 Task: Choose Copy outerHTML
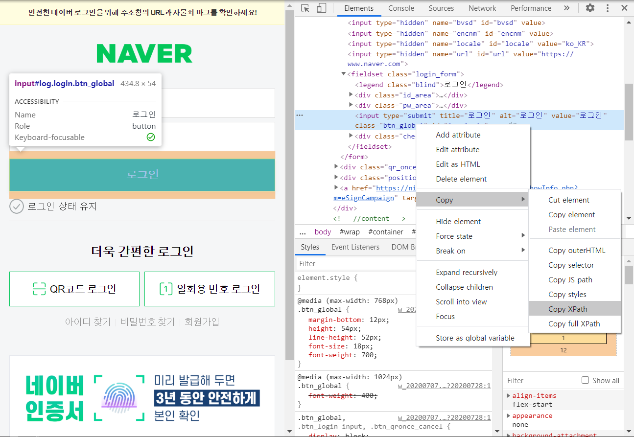point(575,250)
